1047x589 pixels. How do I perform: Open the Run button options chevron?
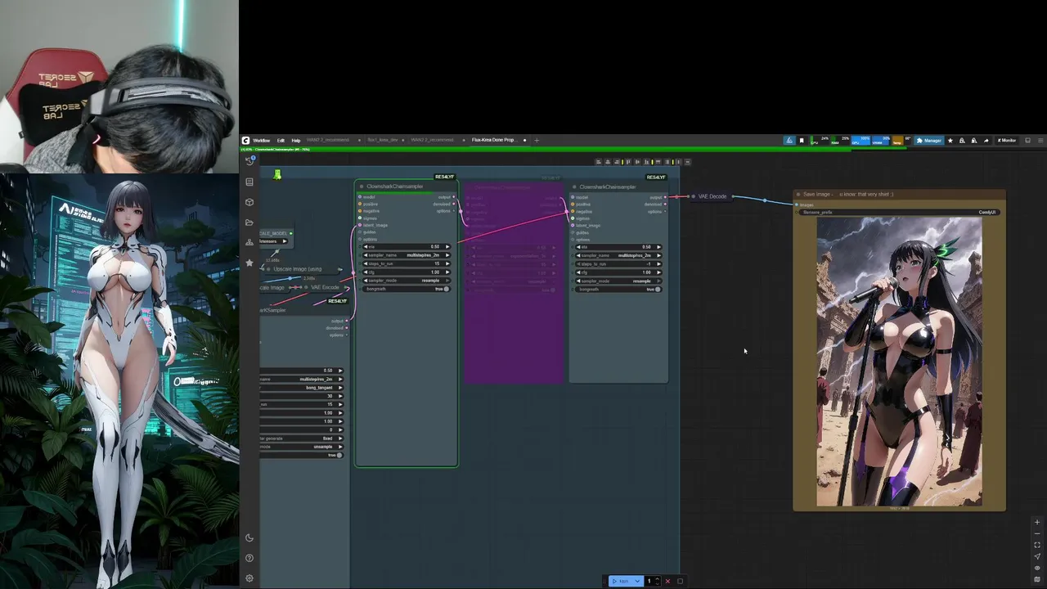(x=637, y=581)
